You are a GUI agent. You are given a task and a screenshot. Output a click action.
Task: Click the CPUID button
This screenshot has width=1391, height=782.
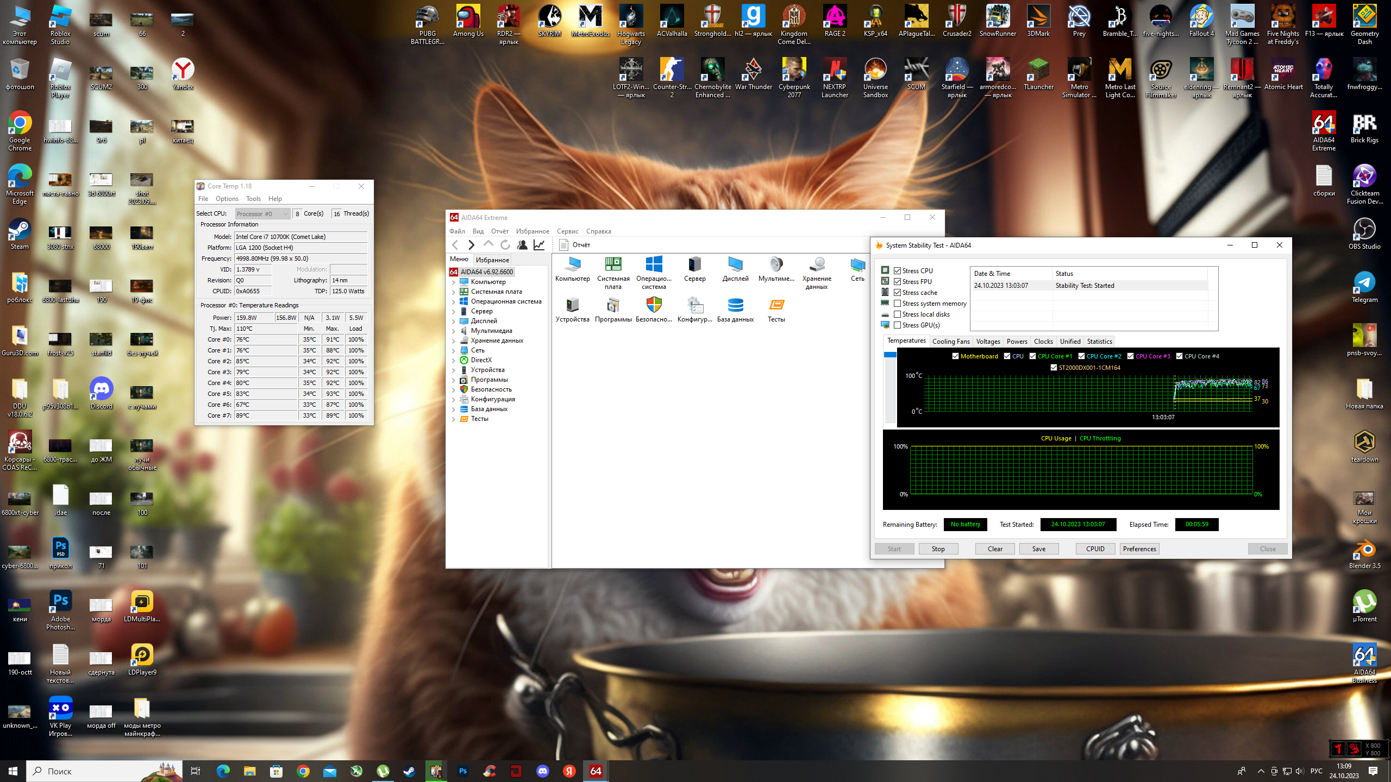click(1095, 549)
